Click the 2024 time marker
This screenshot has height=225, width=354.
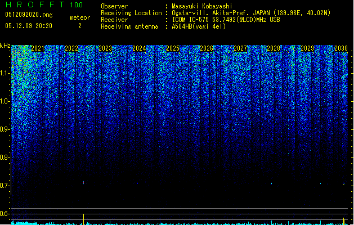tap(139, 48)
